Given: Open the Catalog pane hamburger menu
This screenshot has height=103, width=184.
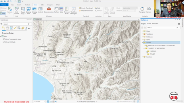Looking at the screenshot, I should pos(179,24).
